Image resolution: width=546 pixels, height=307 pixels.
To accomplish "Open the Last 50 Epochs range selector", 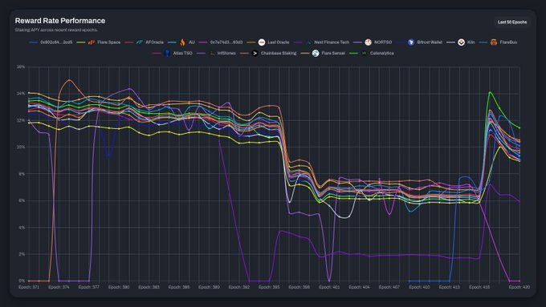I will (x=512, y=22).
